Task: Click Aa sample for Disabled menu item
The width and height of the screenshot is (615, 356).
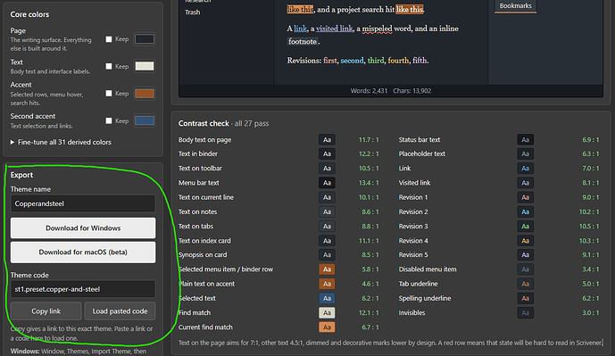Action: (x=525, y=269)
